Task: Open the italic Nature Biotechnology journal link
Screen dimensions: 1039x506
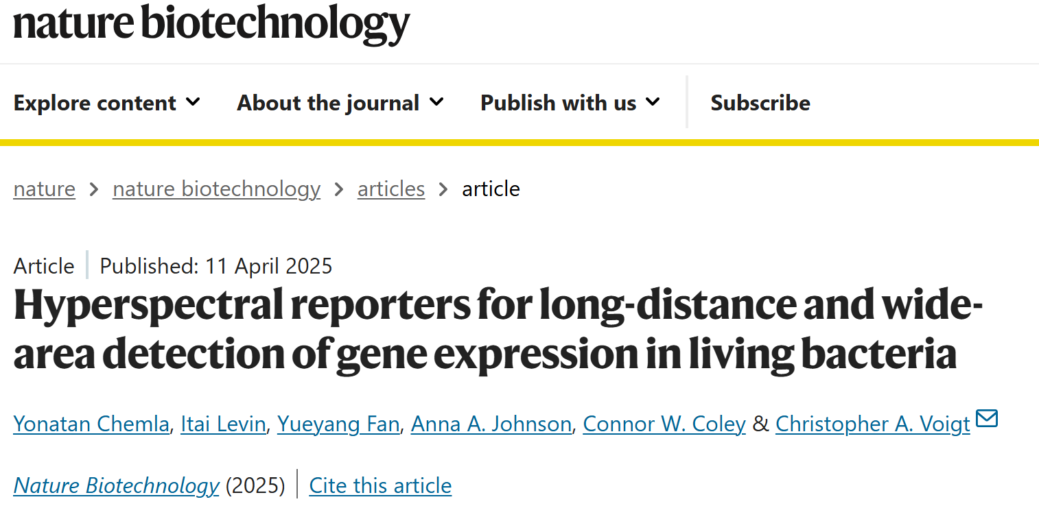Action: pyautogui.click(x=116, y=485)
